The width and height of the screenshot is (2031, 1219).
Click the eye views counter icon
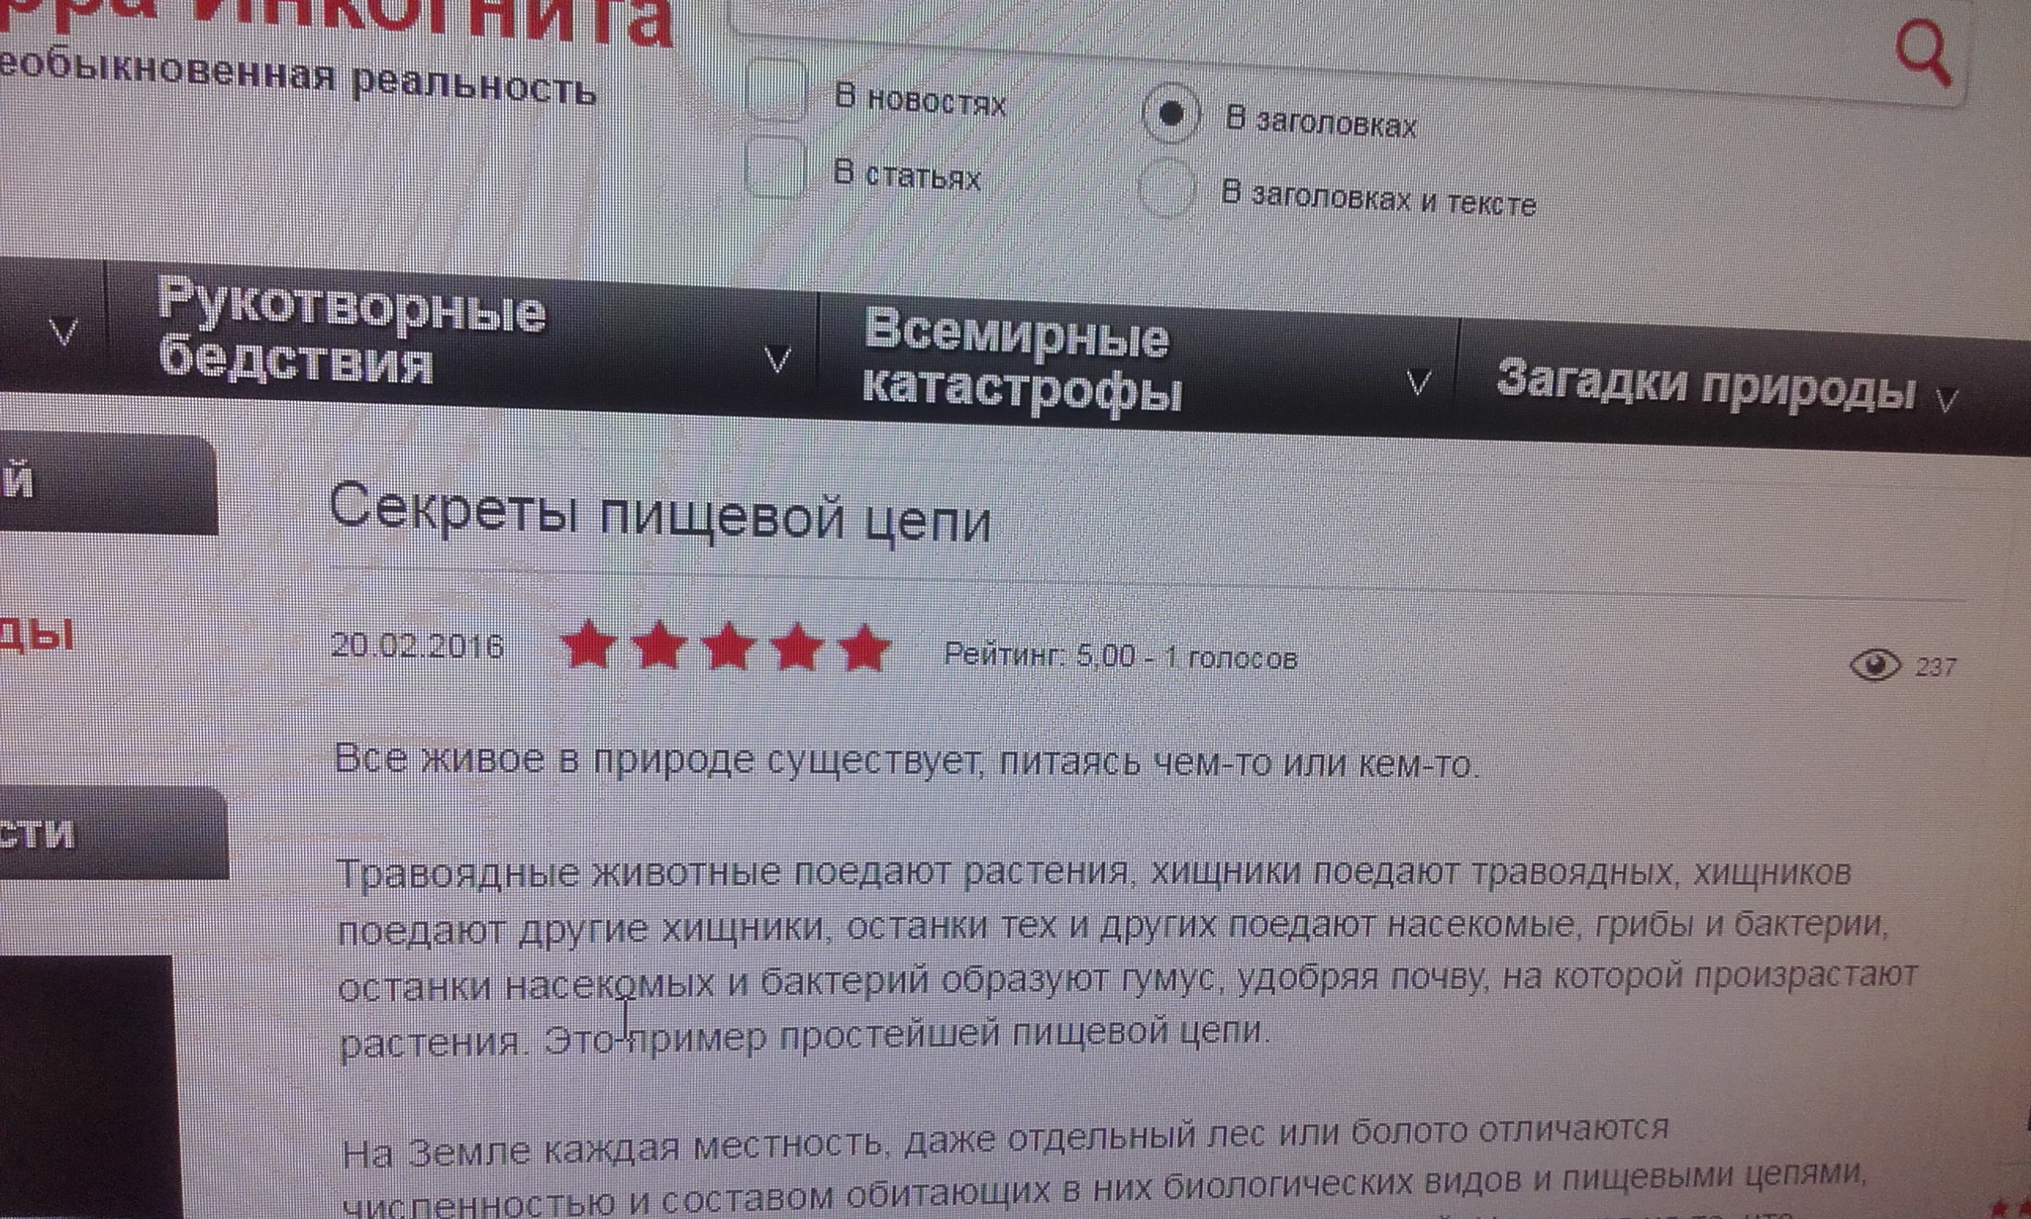[x=1876, y=664]
